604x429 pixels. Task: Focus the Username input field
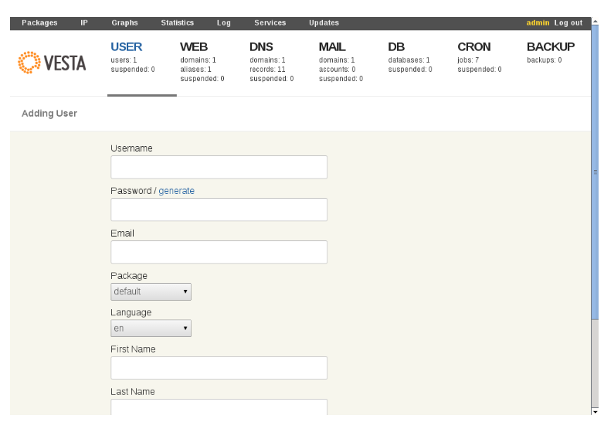[219, 167]
